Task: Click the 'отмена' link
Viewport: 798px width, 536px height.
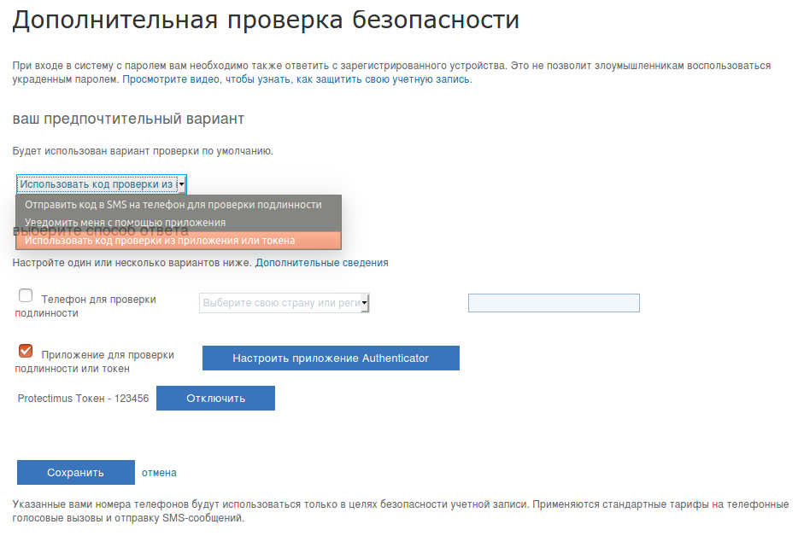Action: (159, 473)
